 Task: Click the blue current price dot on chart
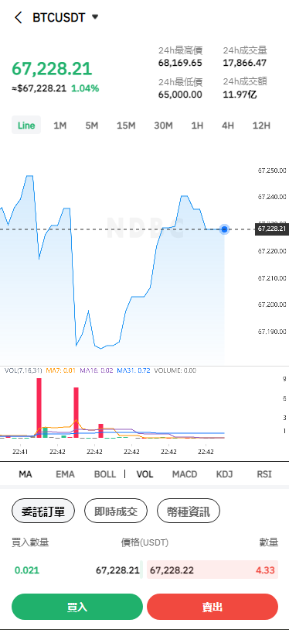tap(224, 229)
